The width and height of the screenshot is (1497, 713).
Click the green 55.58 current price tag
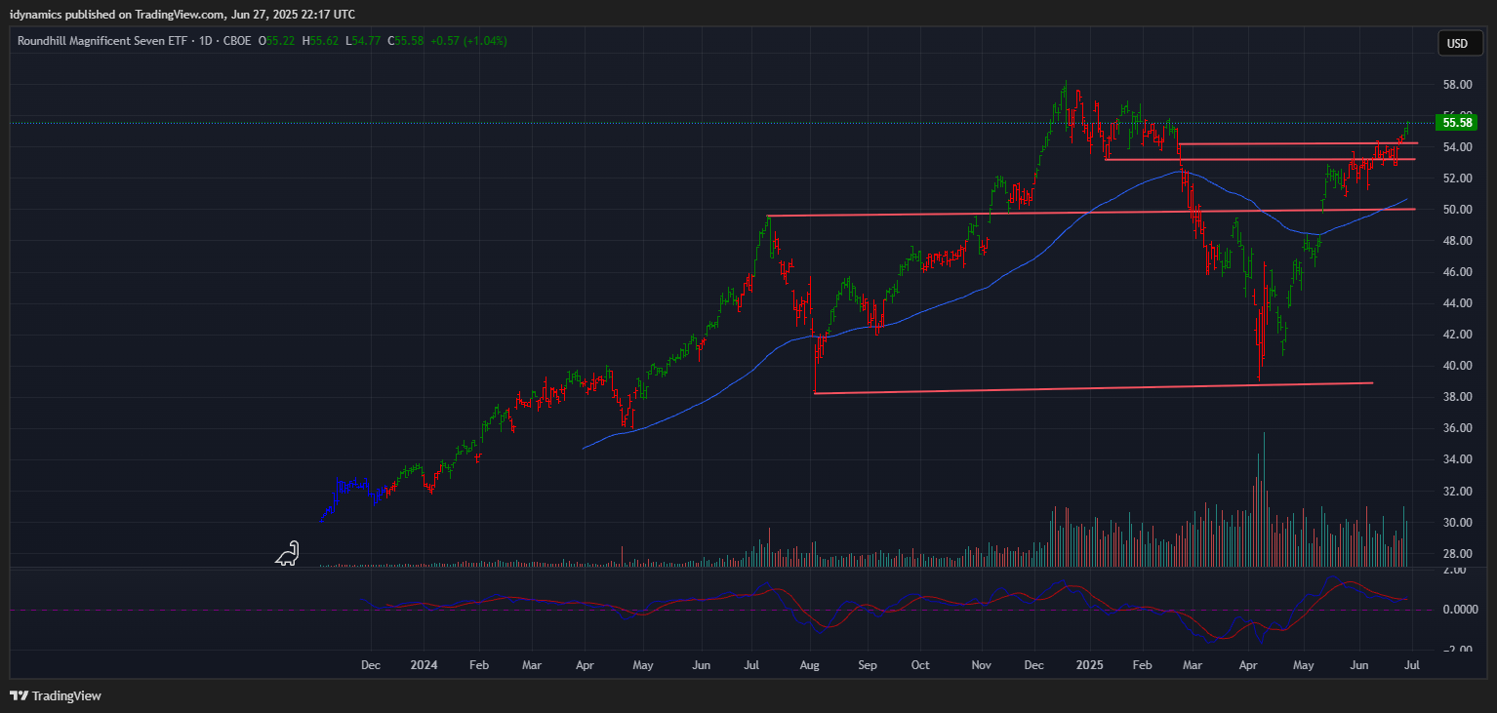1456,123
